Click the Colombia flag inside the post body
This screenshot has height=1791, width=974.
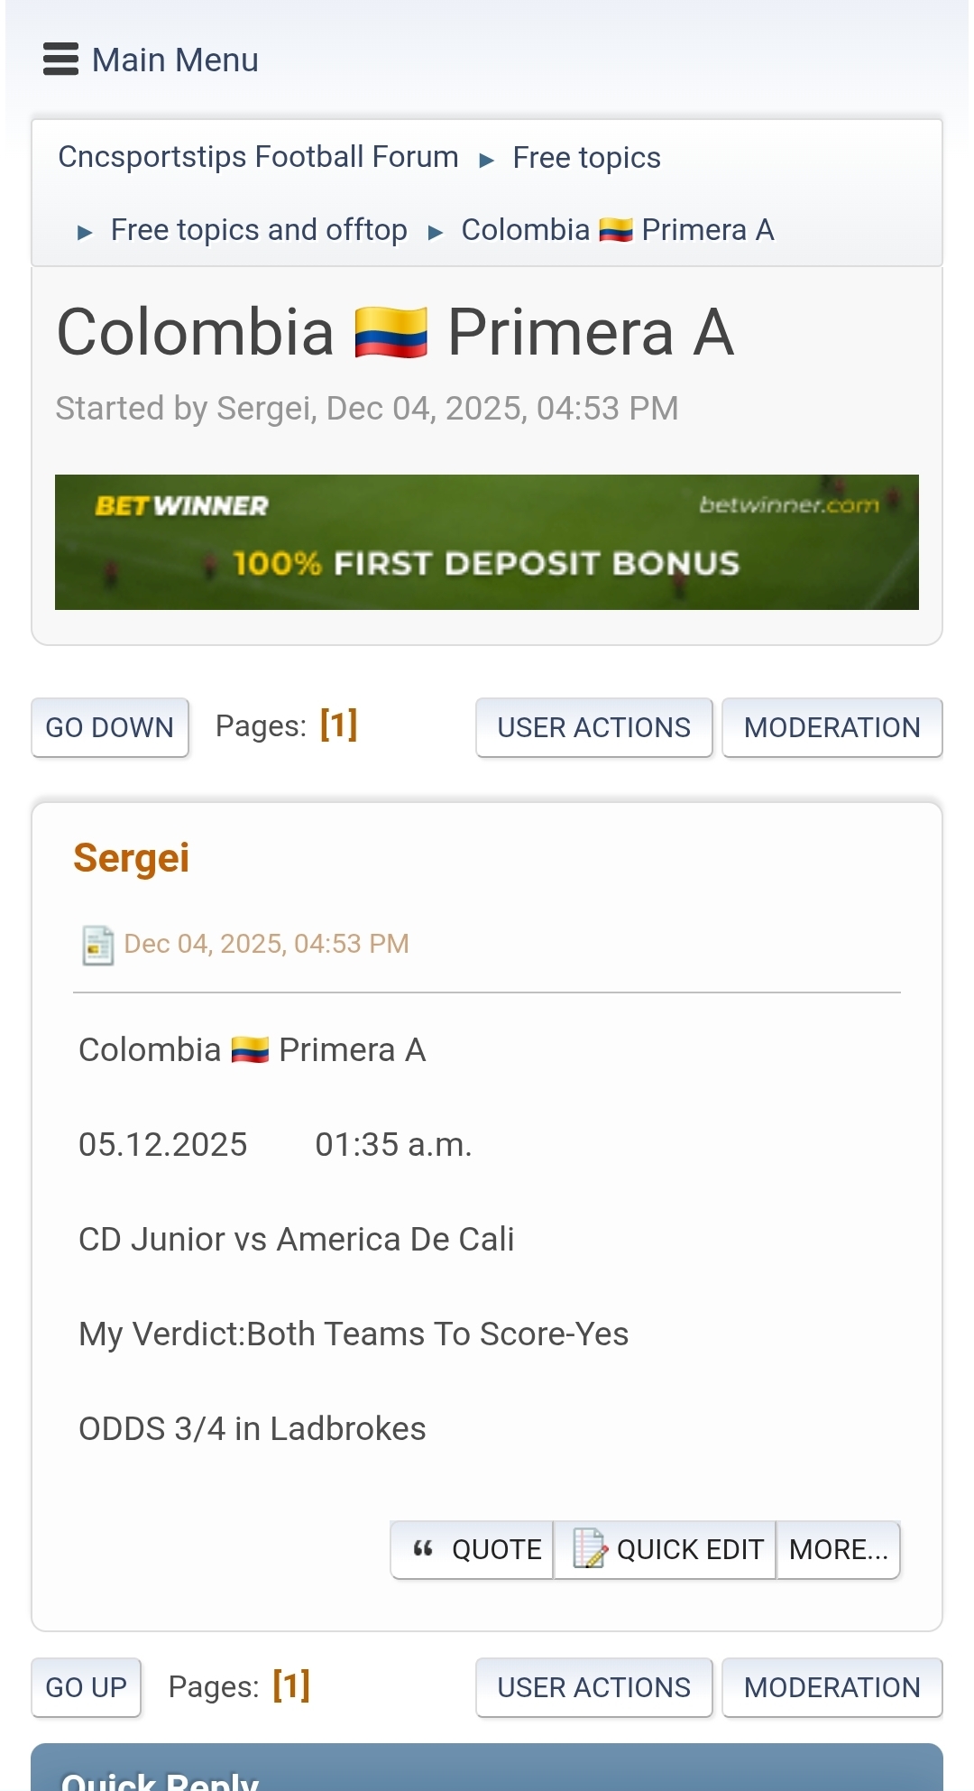tap(250, 1050)
